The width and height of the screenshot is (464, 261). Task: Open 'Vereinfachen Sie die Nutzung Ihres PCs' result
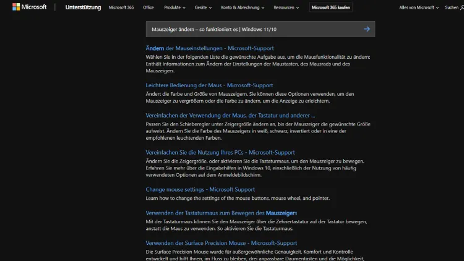pyautogui.click(x=220, y=152)
